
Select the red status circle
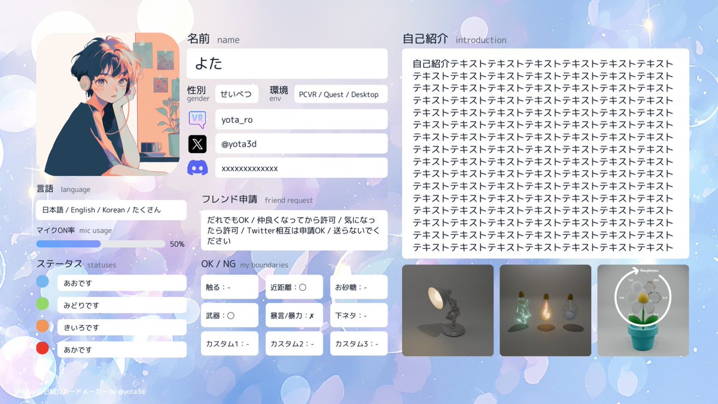pyautogui.click(x=42, y=348)
